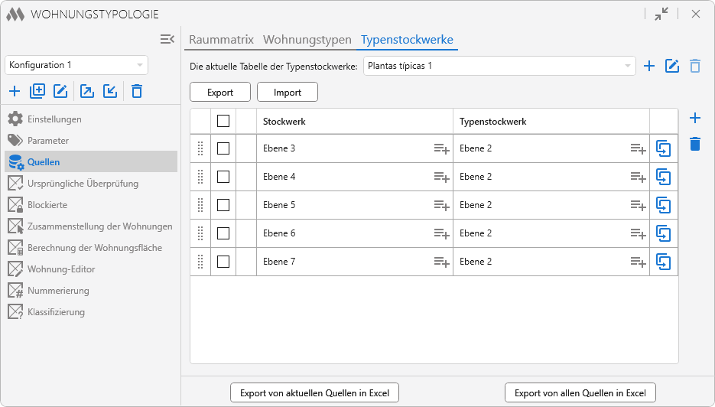
Task: Click Export von allen Quellen in Excel
Action: pyautogui.click(x=580, y=393)
